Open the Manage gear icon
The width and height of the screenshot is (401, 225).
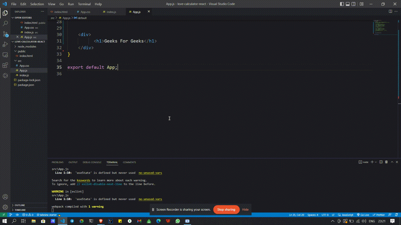5,207
